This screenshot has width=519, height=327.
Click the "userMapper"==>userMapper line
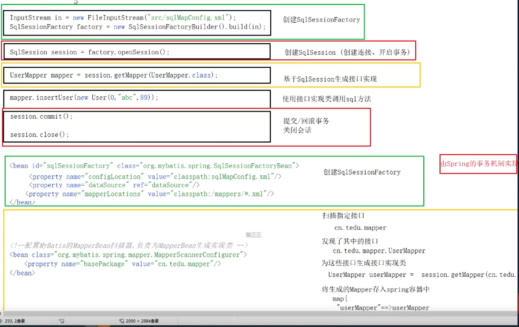click(x=383, y=308)
